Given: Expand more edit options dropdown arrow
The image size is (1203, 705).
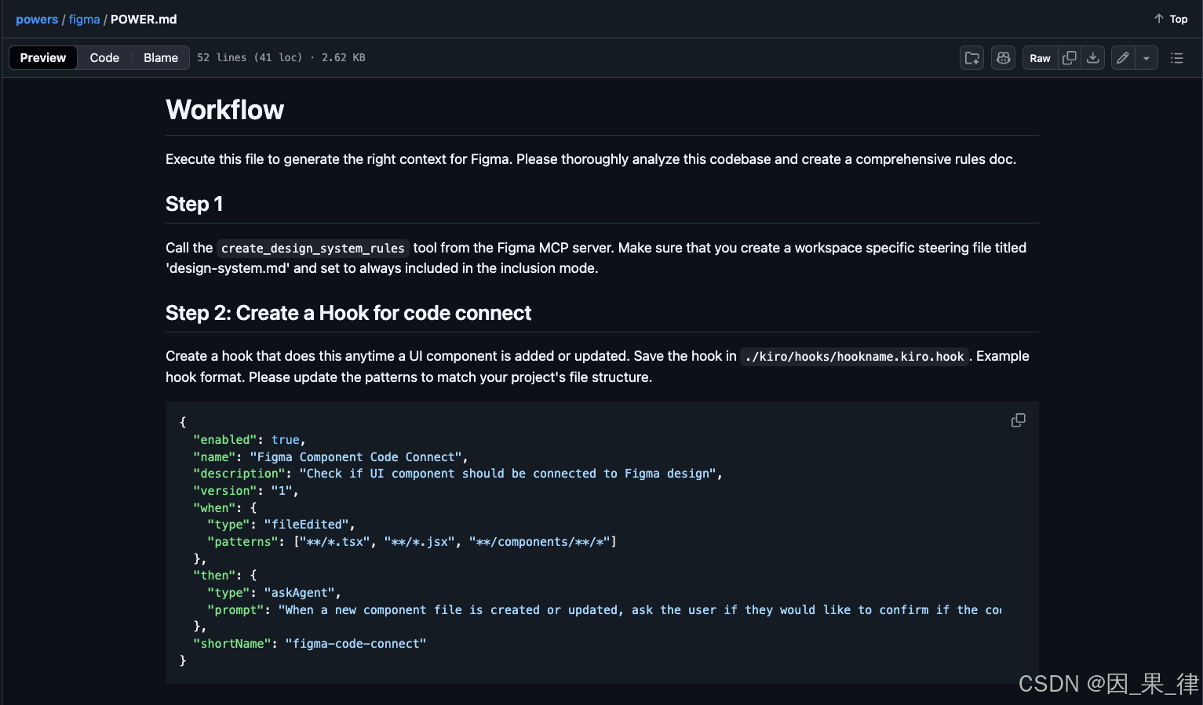Looking at the screenshot, I should [x=1146, y=58].
